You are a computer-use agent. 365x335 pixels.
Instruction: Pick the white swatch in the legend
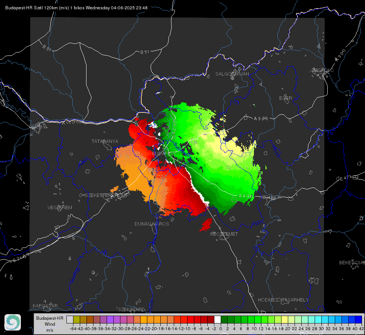coord(217,319)
